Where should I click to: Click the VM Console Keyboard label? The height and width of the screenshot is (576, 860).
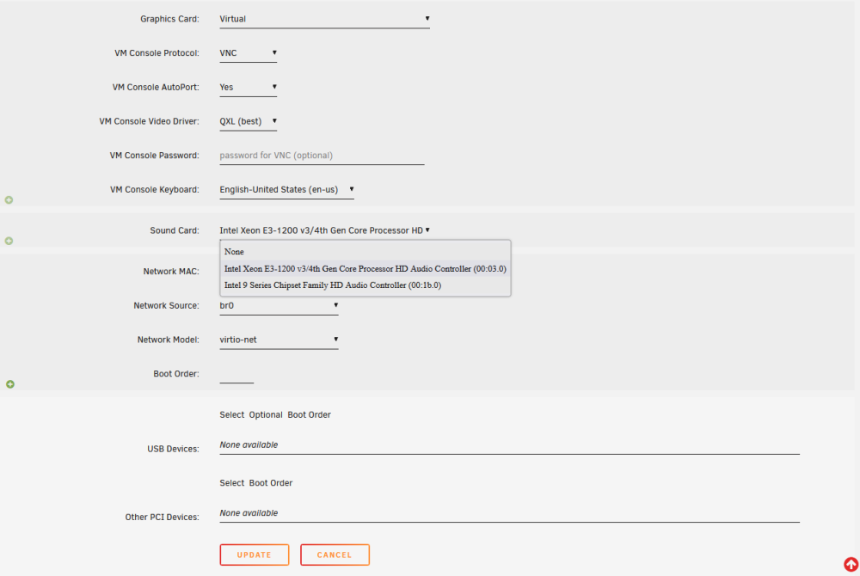coord(155,190)
